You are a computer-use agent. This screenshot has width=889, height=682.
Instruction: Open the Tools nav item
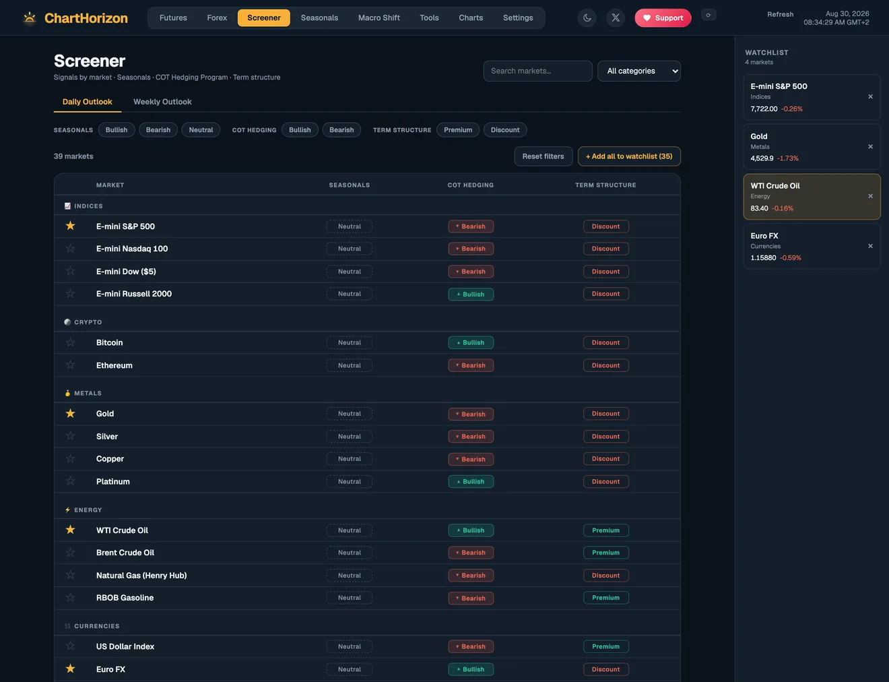tap(429, 18)
